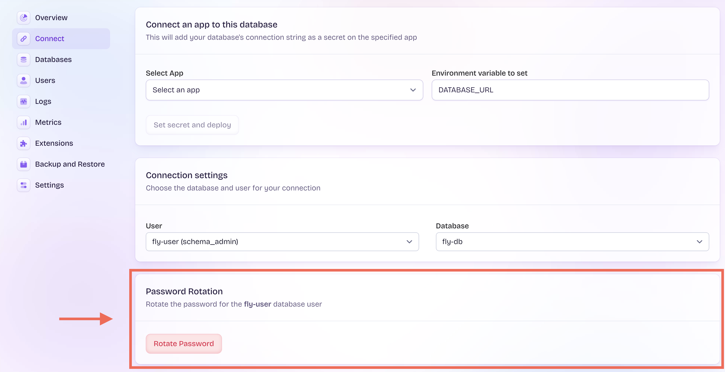Viewport: 725px width, 372px height.
Task: Click the Settings toggles icon
Action: pyautogui.click(x=24, y=185)
